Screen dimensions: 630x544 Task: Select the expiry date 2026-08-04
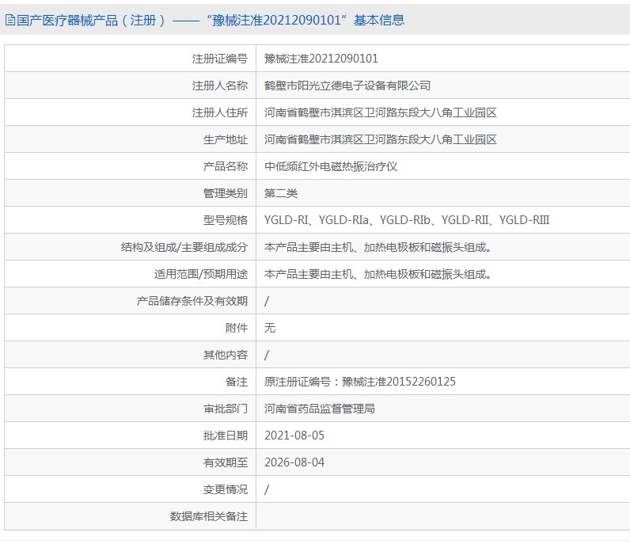294,462
